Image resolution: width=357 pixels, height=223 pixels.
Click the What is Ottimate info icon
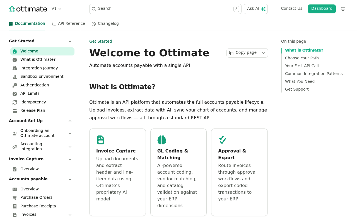15,60
